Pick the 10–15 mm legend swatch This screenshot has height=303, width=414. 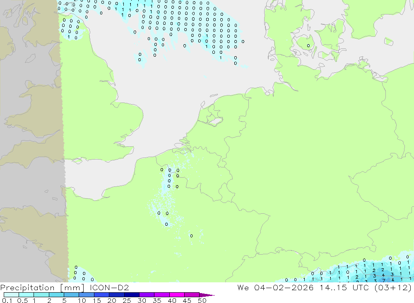tap(87, 295)
